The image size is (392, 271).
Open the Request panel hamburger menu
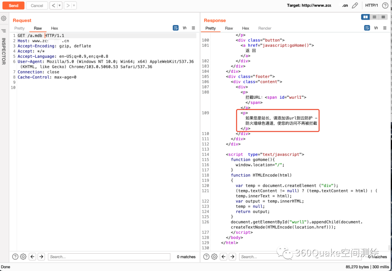[x=193, y=28]
